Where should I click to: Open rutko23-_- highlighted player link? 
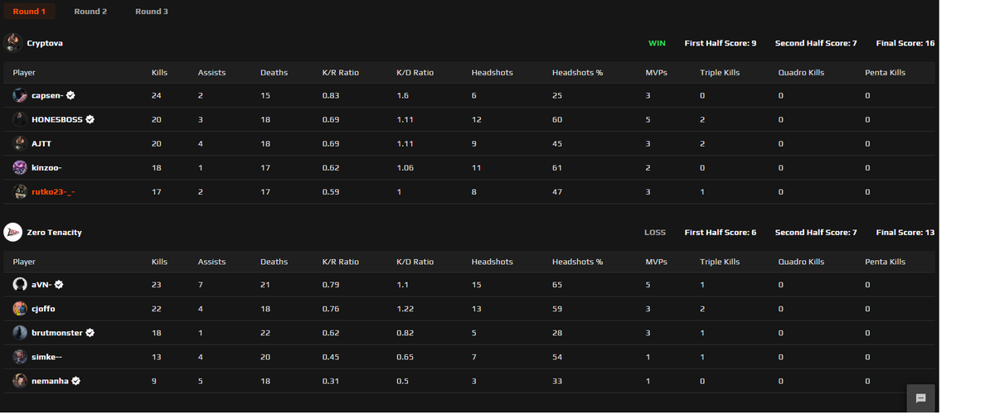(x=54, y=192)
